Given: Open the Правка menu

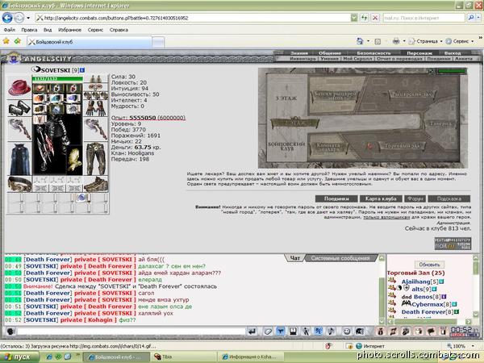Looking at the screenshot, I should 29,30.
